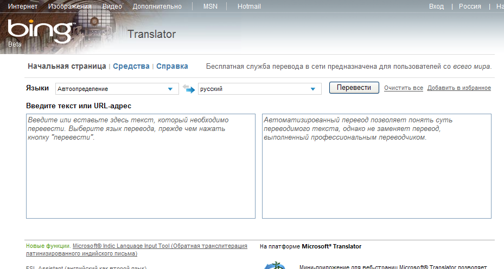
Task: Select the Начальная страница tab
Action: click(67, 67)
